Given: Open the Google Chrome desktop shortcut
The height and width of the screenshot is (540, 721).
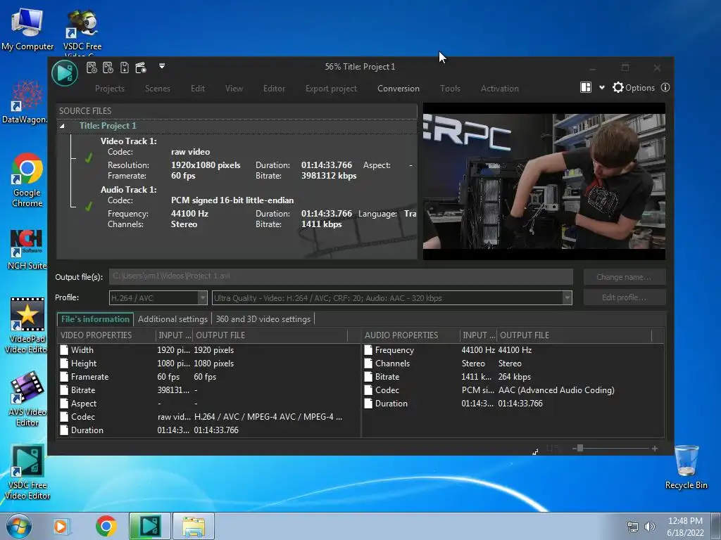Looking at the screenshot, I should coord(27,180).
